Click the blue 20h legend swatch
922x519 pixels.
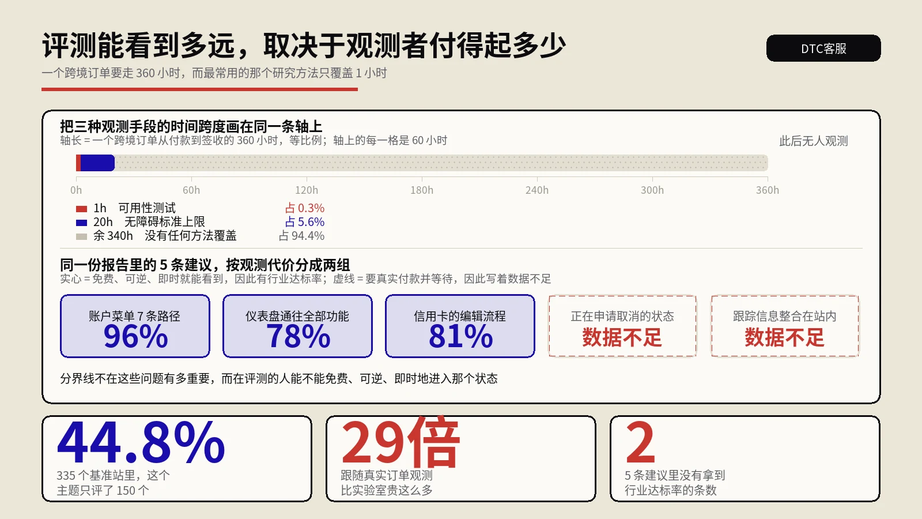click(x=81, y=223)
